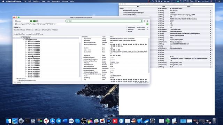Select the device-id property row

(x=115, y=56)
